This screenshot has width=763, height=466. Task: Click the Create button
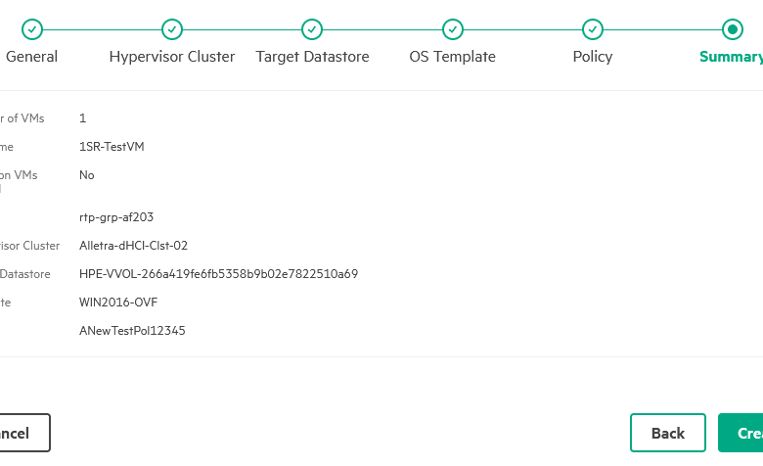point(741,433)
